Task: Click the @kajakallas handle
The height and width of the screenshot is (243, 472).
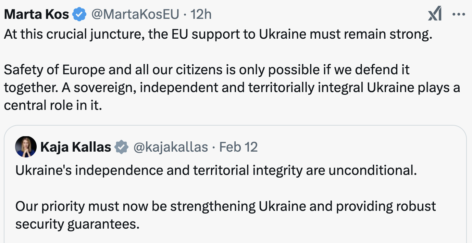Action: 170,147
